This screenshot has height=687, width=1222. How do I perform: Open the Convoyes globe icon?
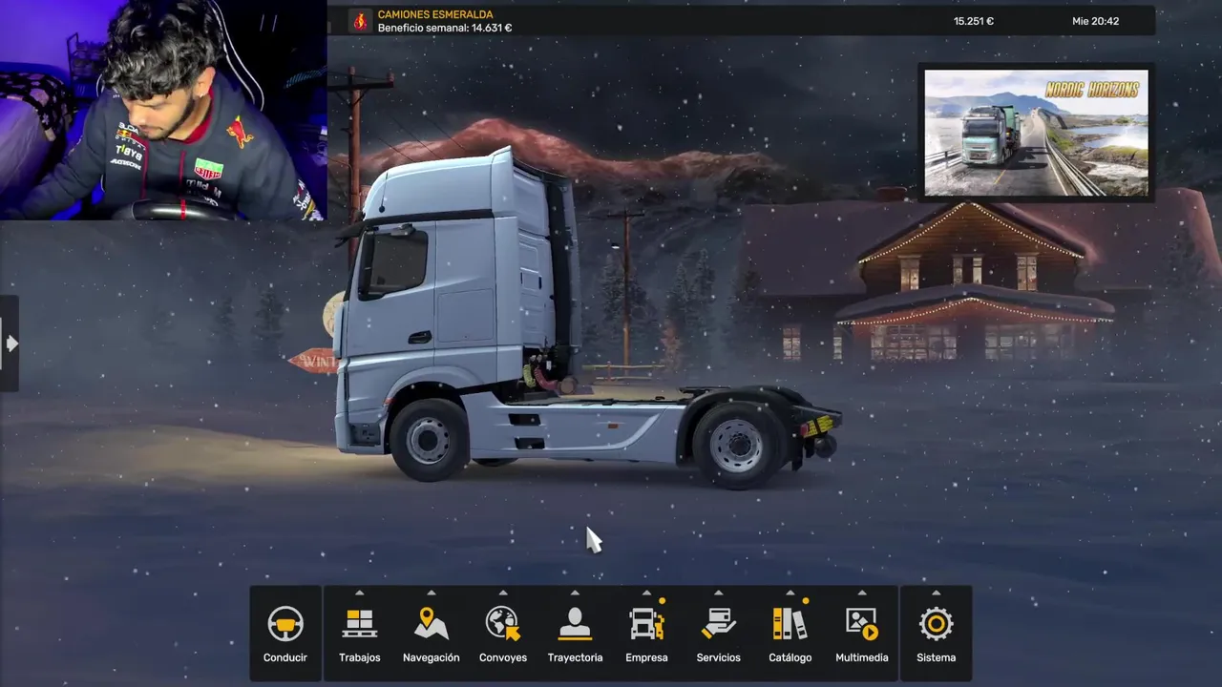click(x=503, y=624)
